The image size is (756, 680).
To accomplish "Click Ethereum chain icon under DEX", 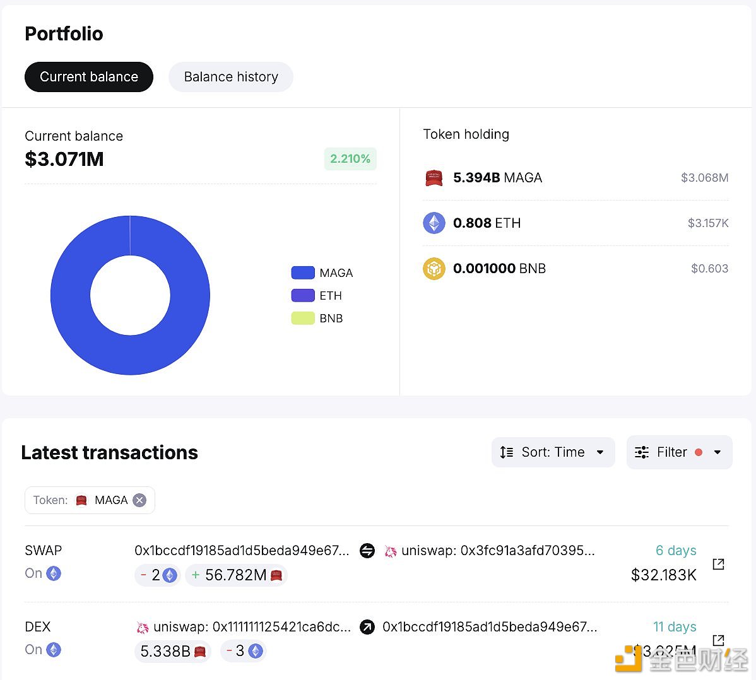I will [x=54, y=650].
